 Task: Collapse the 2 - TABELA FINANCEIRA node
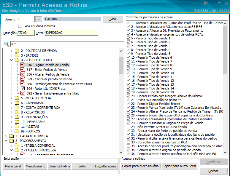(12, 150)
